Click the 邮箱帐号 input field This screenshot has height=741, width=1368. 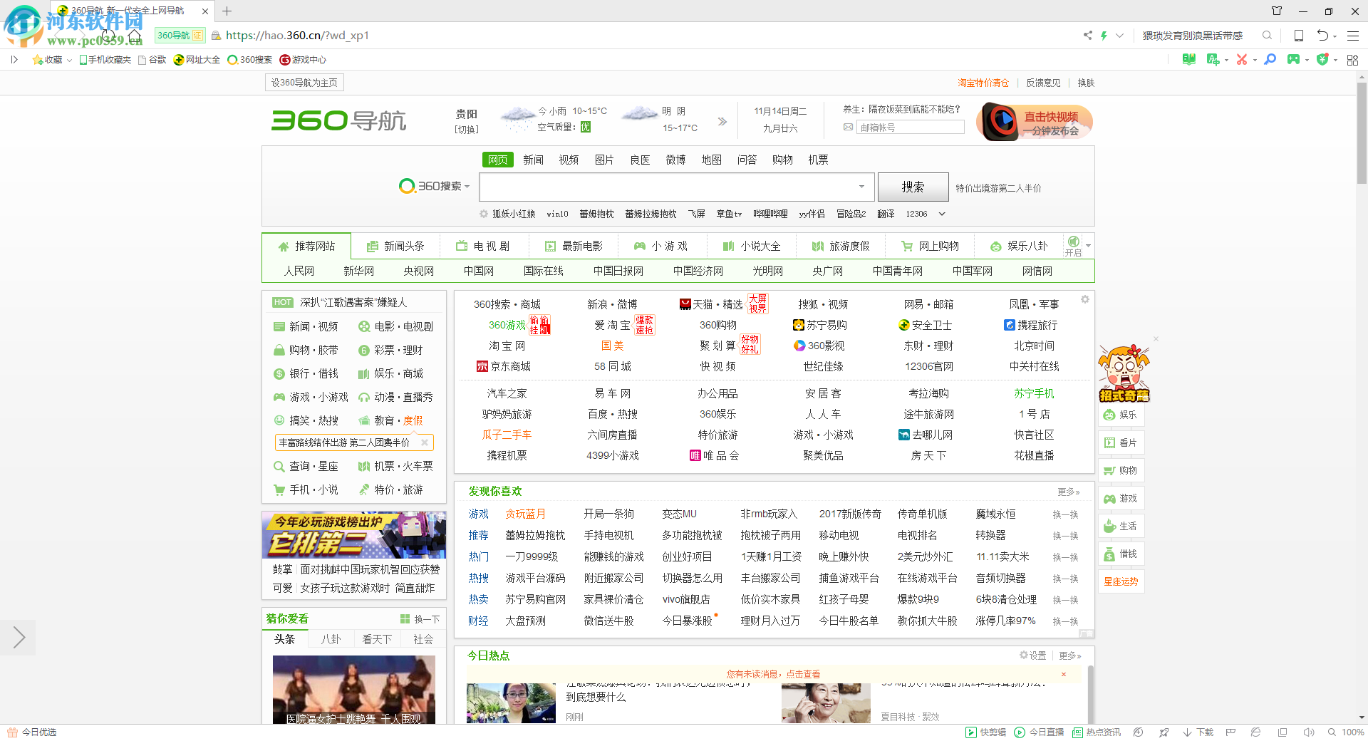[x=911, y=128]
